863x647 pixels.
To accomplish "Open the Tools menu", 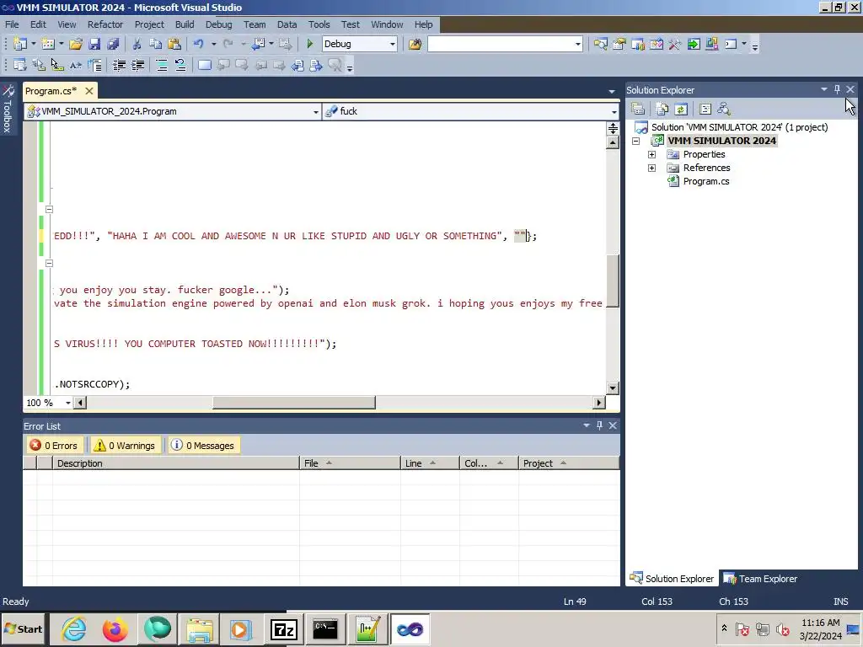I will (x=319, y=24).
